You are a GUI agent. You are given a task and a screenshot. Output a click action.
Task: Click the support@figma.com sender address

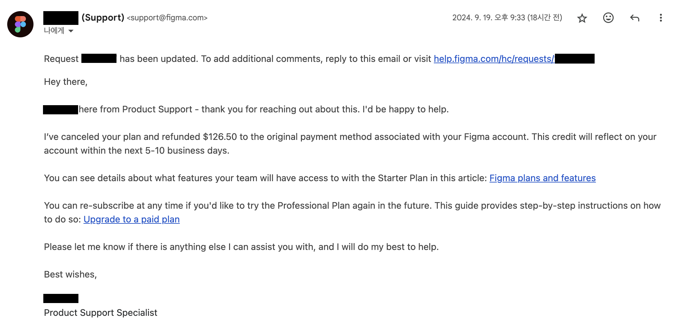click(167, 18)
